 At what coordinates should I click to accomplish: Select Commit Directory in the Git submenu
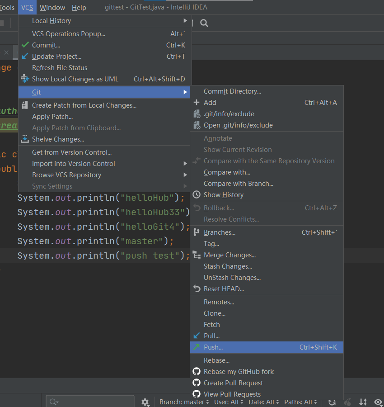[267, 91]
